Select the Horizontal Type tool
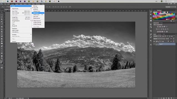Image resolution: width=177 pixels, height=99 pixels. [x=2, y=49]
